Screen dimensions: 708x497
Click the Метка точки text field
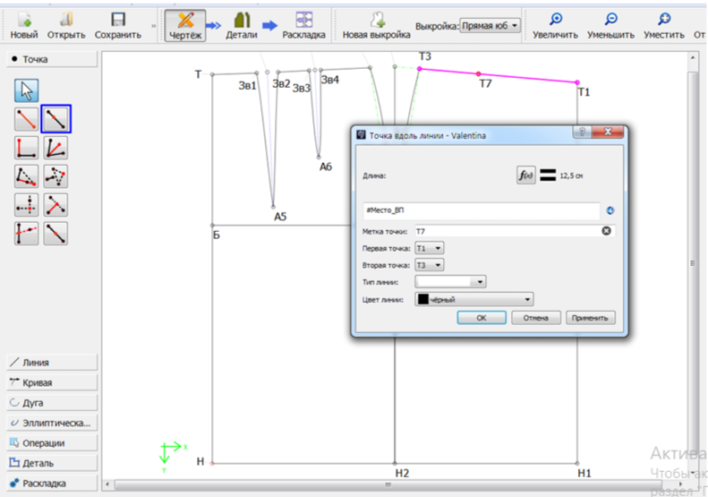pos(515,231)
